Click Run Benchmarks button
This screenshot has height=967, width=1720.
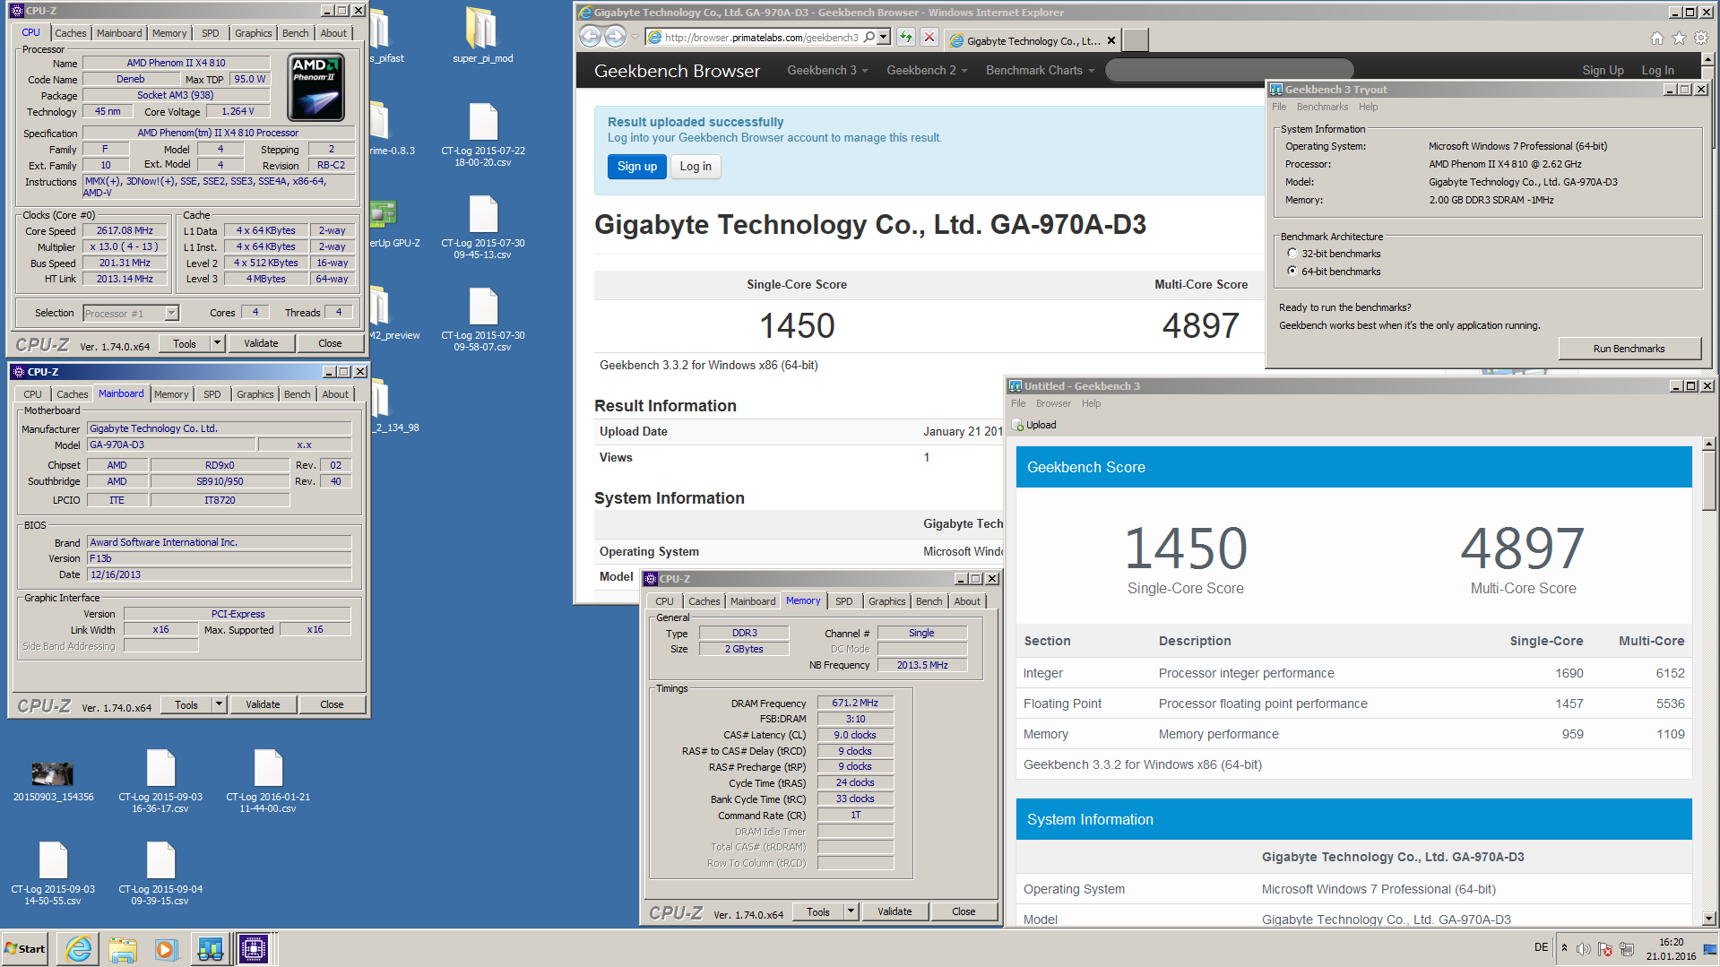click(x=1629, y=349)
